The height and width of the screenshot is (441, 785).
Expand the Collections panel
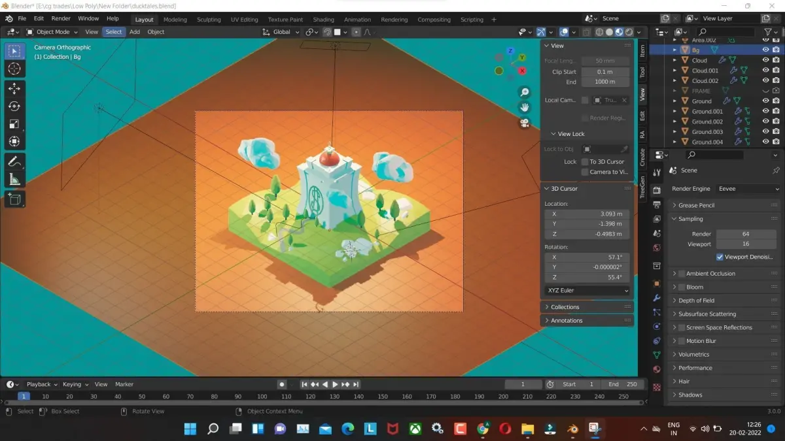587,307
